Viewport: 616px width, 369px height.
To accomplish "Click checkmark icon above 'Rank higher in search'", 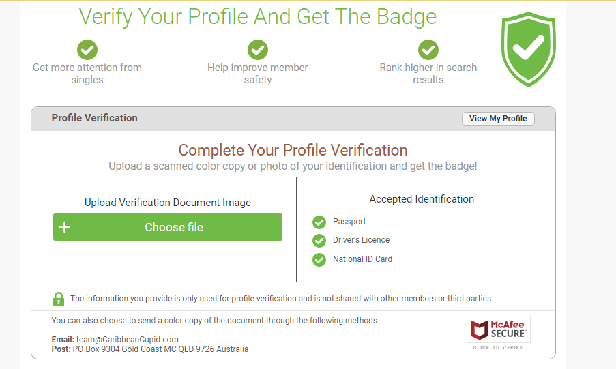I will pos(428,50).
